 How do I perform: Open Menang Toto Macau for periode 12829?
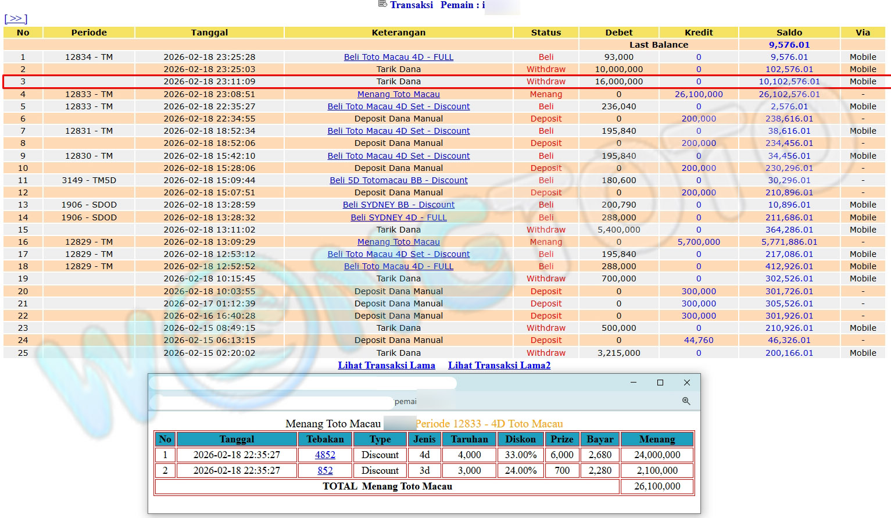[x=398, y=242]
